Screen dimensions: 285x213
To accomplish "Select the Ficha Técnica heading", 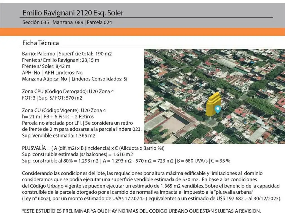I will [x=41, y=43].
